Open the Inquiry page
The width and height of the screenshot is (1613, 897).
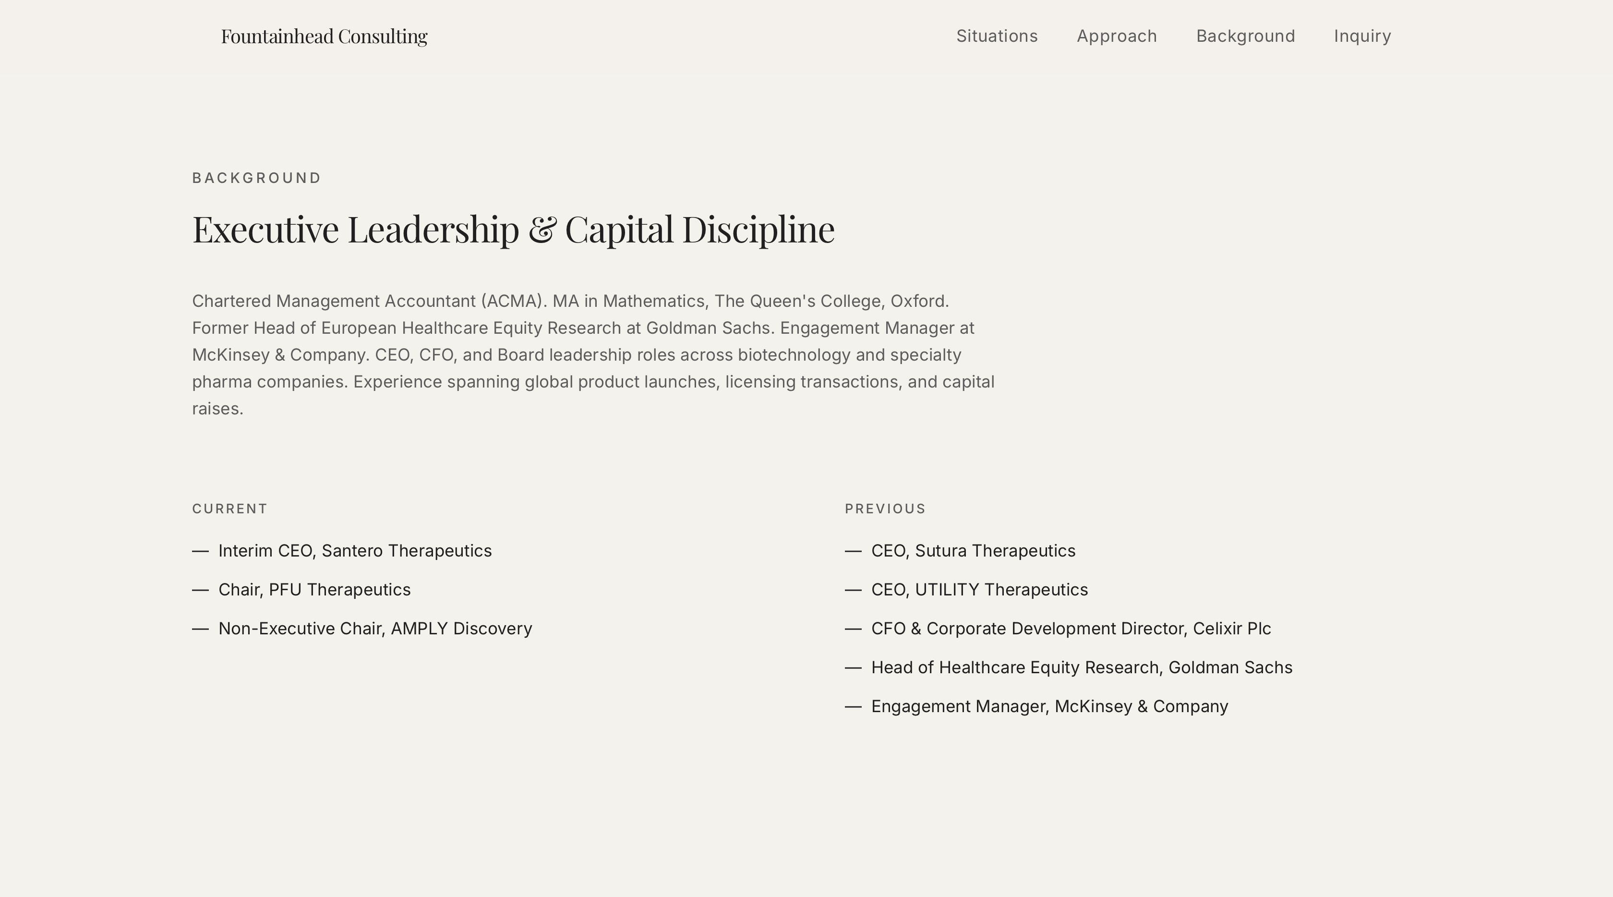point(1362,36)
